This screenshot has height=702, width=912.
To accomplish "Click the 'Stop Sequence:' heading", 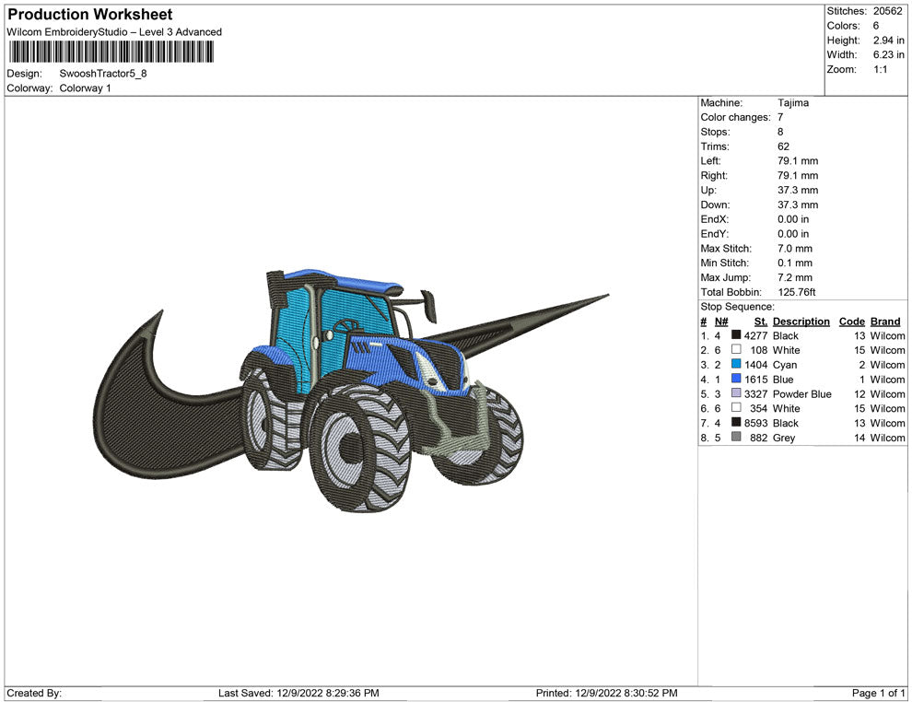I will (x=738, y=307).
